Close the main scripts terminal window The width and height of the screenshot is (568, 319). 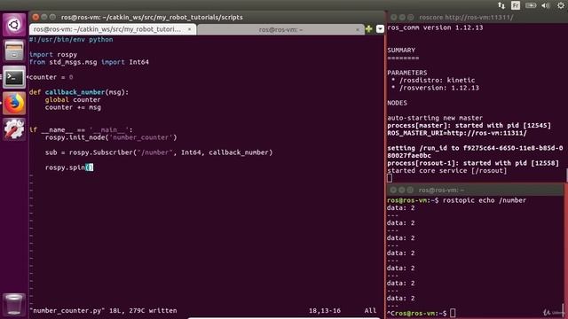coord(35,17)
